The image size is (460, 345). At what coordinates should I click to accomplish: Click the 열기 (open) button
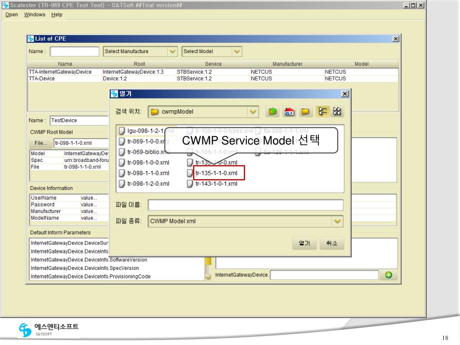304,243
